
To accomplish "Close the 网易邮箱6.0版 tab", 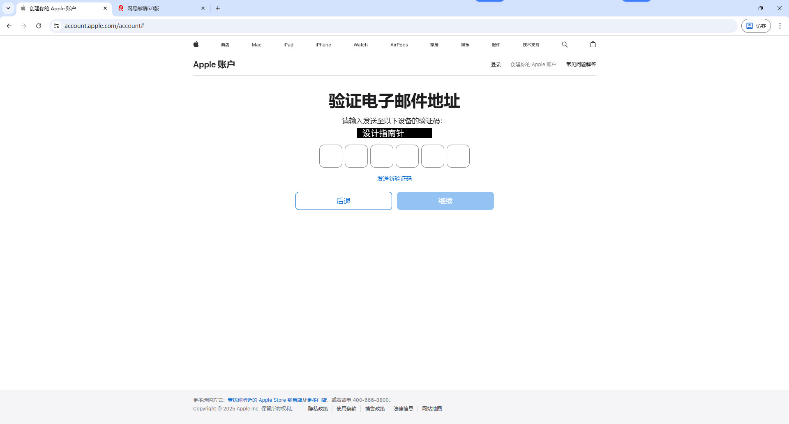I will point(203,8).
